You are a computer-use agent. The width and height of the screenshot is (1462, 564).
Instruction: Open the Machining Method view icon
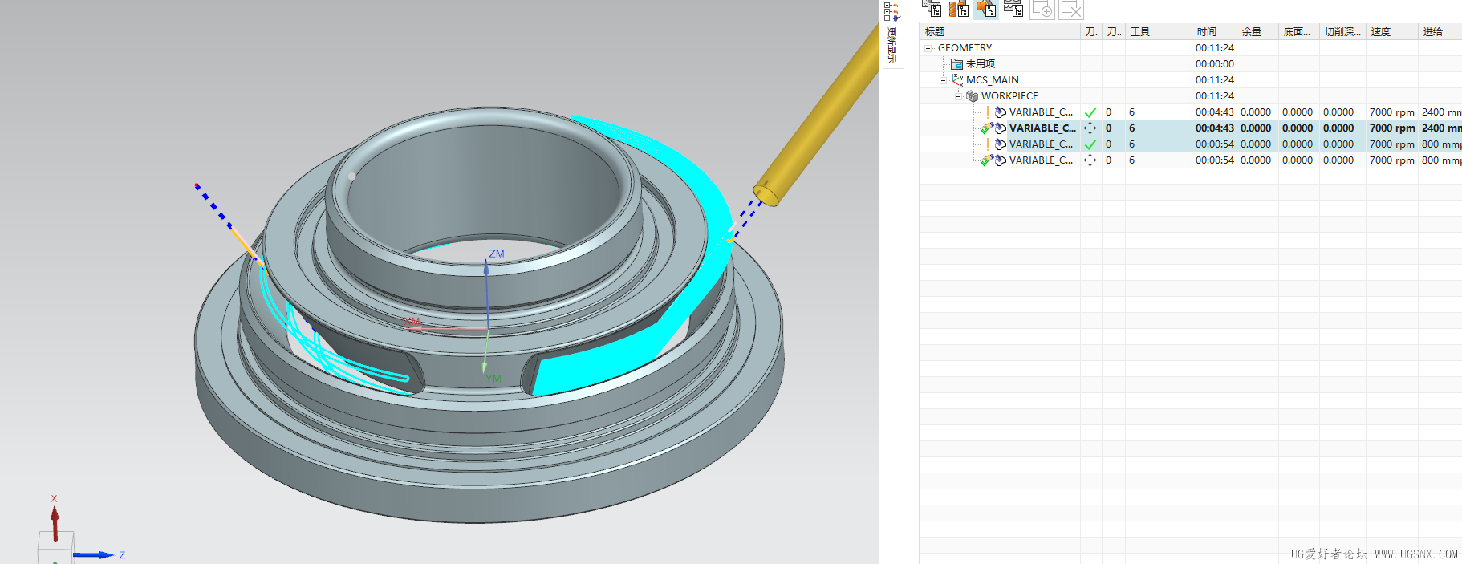point(1013,9)
